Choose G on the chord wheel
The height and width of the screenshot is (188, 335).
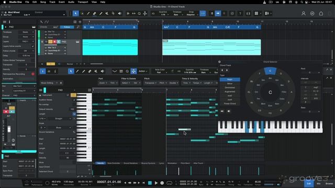281,74
